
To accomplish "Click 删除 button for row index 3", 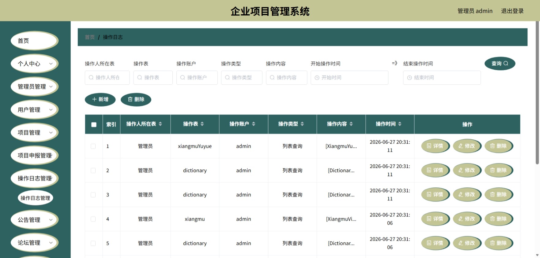I will (x=499, y=194).
